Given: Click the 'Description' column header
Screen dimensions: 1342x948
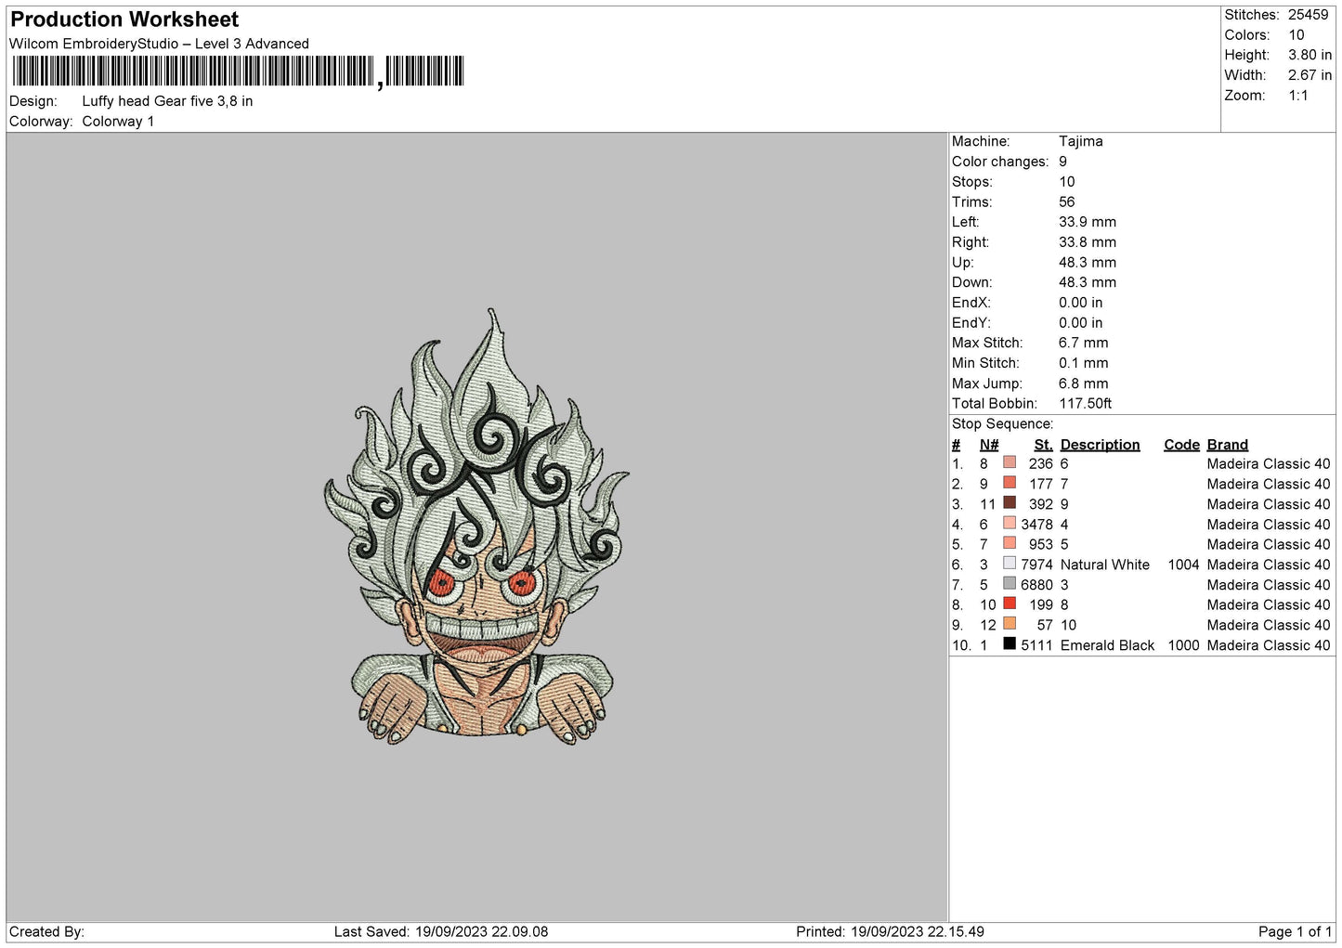Looking at the screenshot, I should pyautogui.click(x=1101, y=445).
